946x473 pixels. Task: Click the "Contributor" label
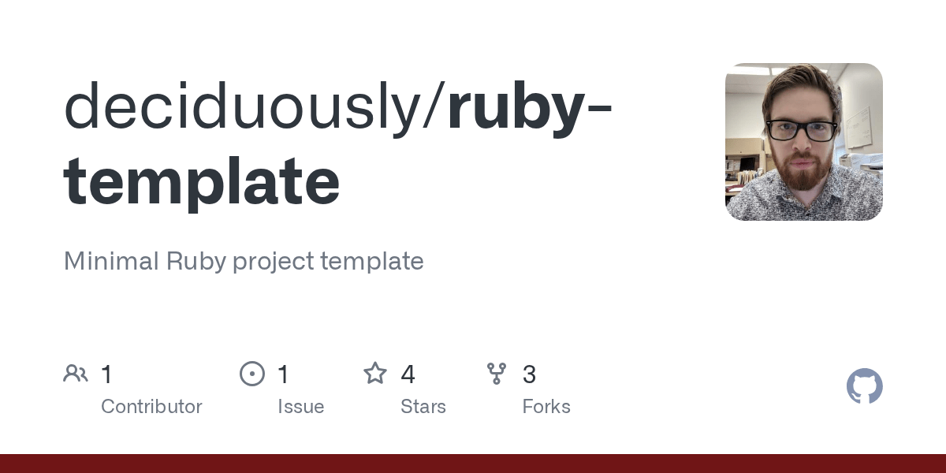tap(151, 407)
